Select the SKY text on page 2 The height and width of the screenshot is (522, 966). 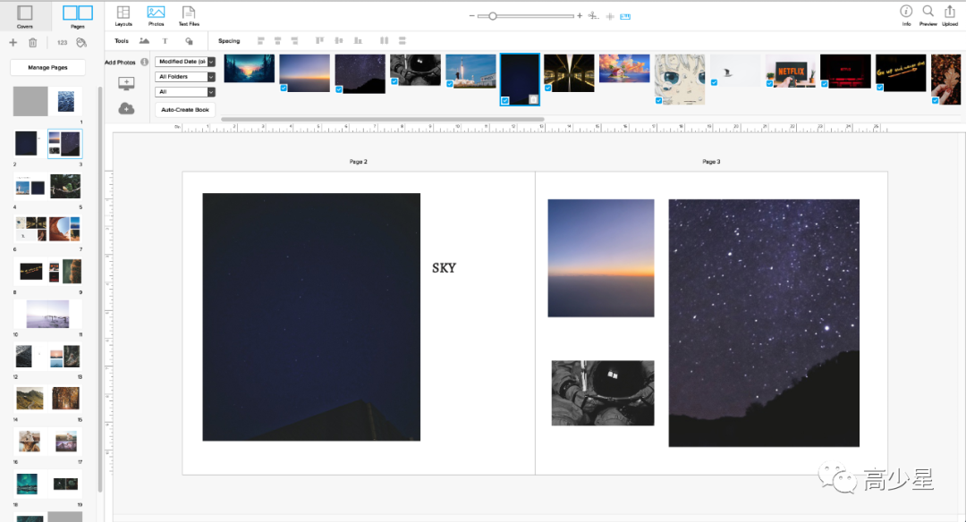point(444,268)
